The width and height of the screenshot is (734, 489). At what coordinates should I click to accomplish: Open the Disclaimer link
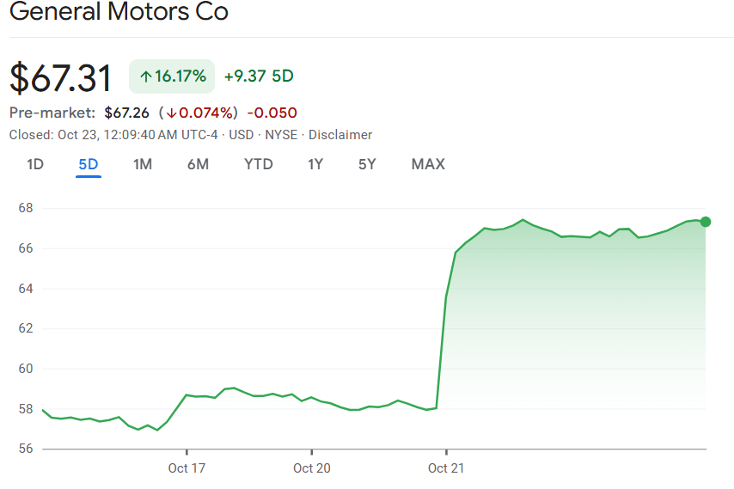340,135
